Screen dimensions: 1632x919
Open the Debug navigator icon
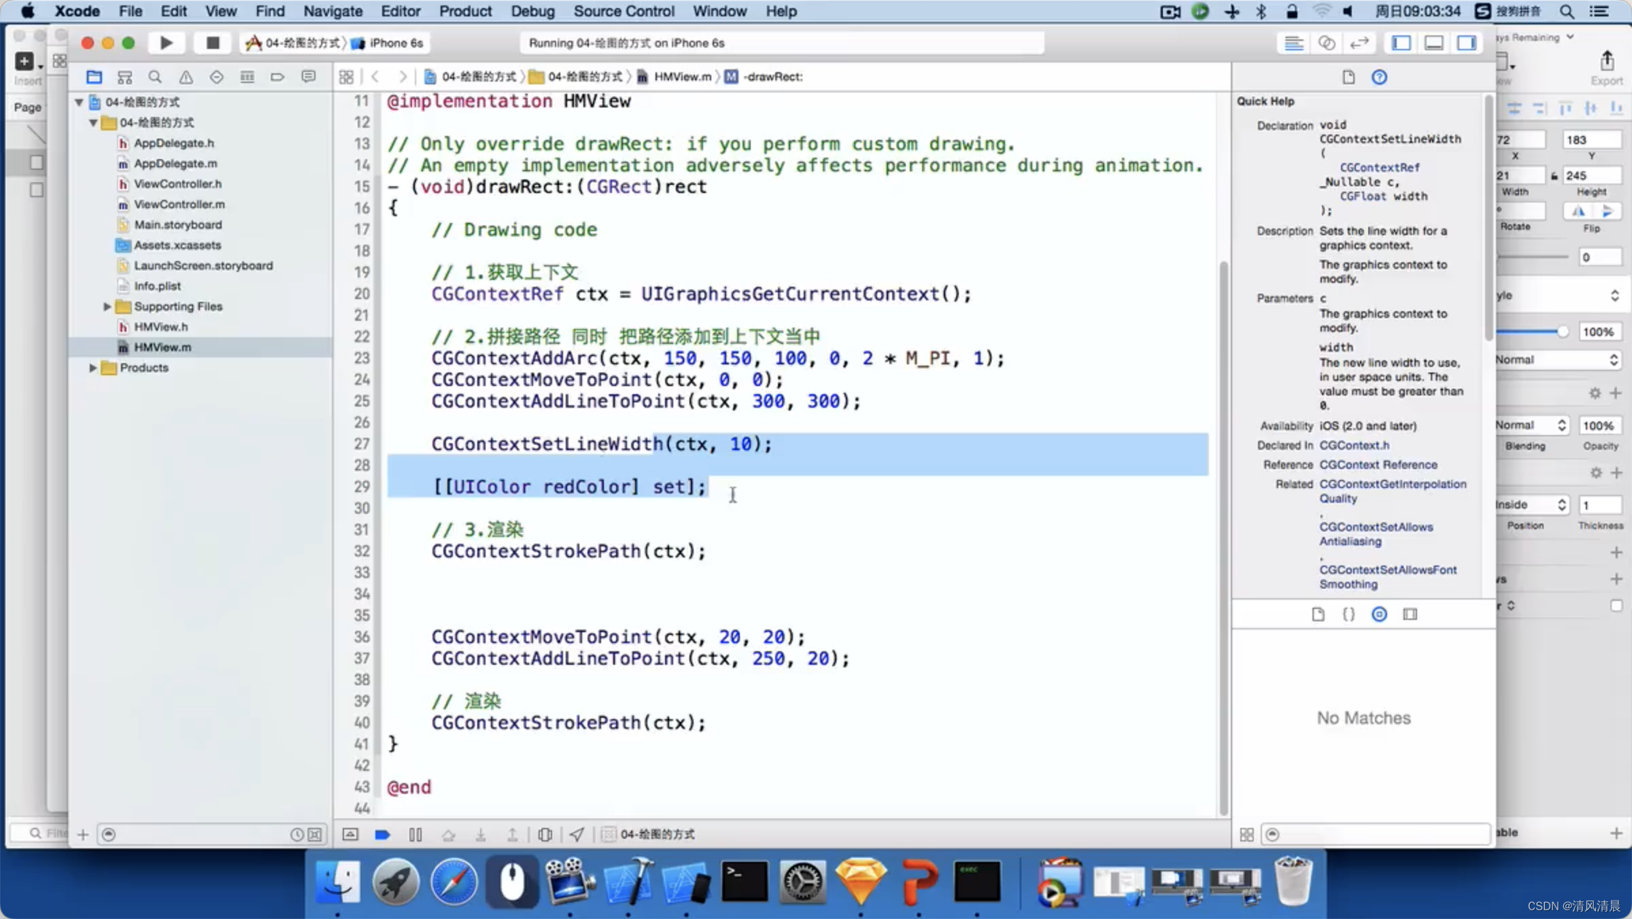tap(247, 77)
